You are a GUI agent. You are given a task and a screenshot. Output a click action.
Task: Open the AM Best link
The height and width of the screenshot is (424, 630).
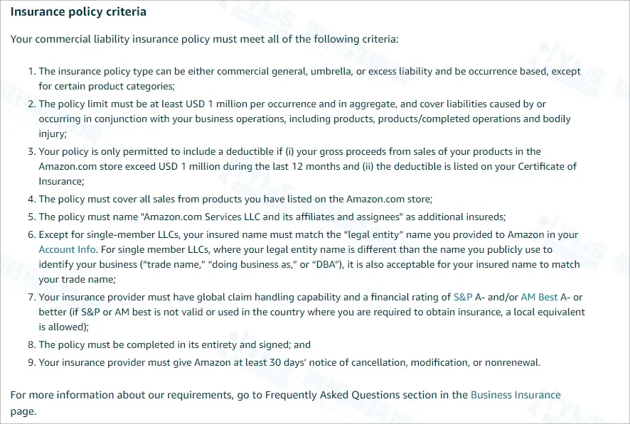[x=539, y=297]
